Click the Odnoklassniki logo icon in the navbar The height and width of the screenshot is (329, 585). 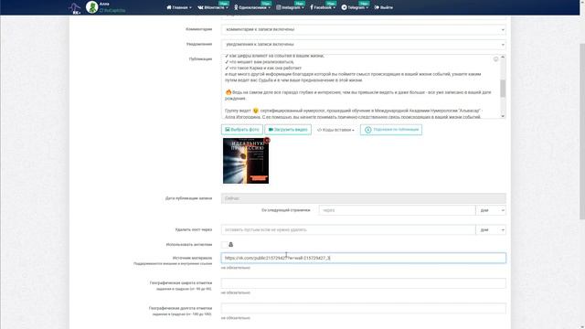pyautogui.click(x=236, y=7)
